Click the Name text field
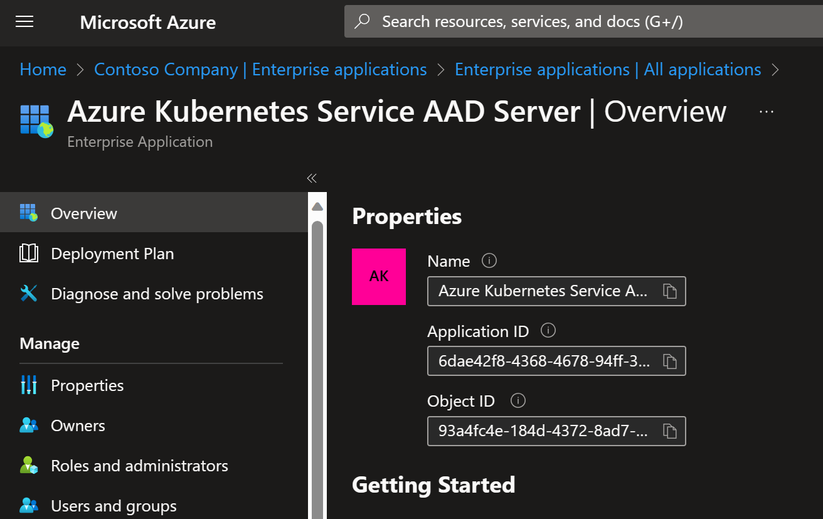Screen dimensions: 823x519 tap(556, 291)
